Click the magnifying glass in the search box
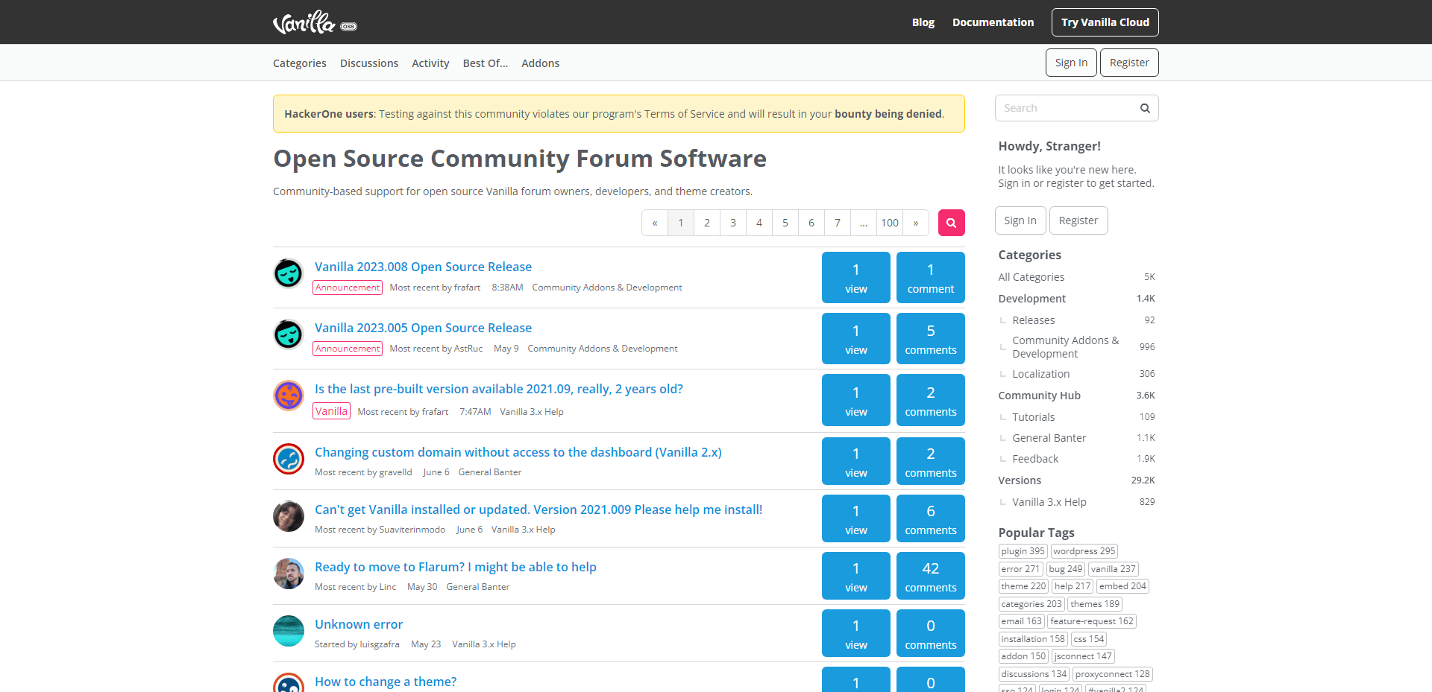This screenshot has height=692, width=1432. coord(1145,108)
